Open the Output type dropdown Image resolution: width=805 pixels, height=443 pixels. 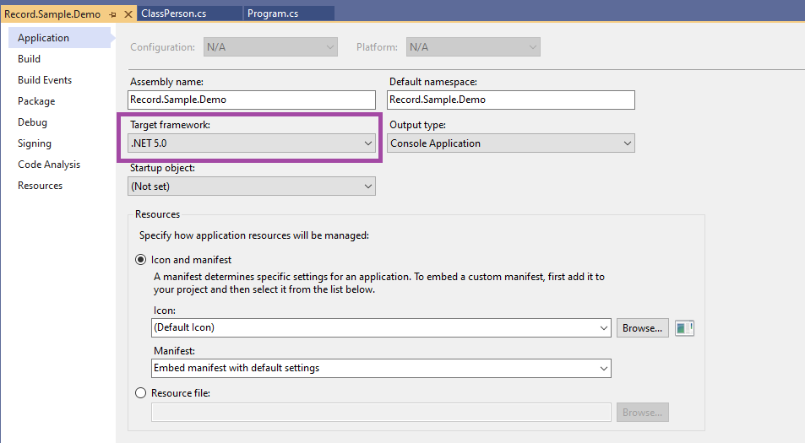click(x=510, y=143)
